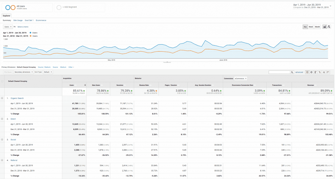Select the performance bar view icon
The width and height of the screenshot is (335, 179).
click(x=316, y=72)
